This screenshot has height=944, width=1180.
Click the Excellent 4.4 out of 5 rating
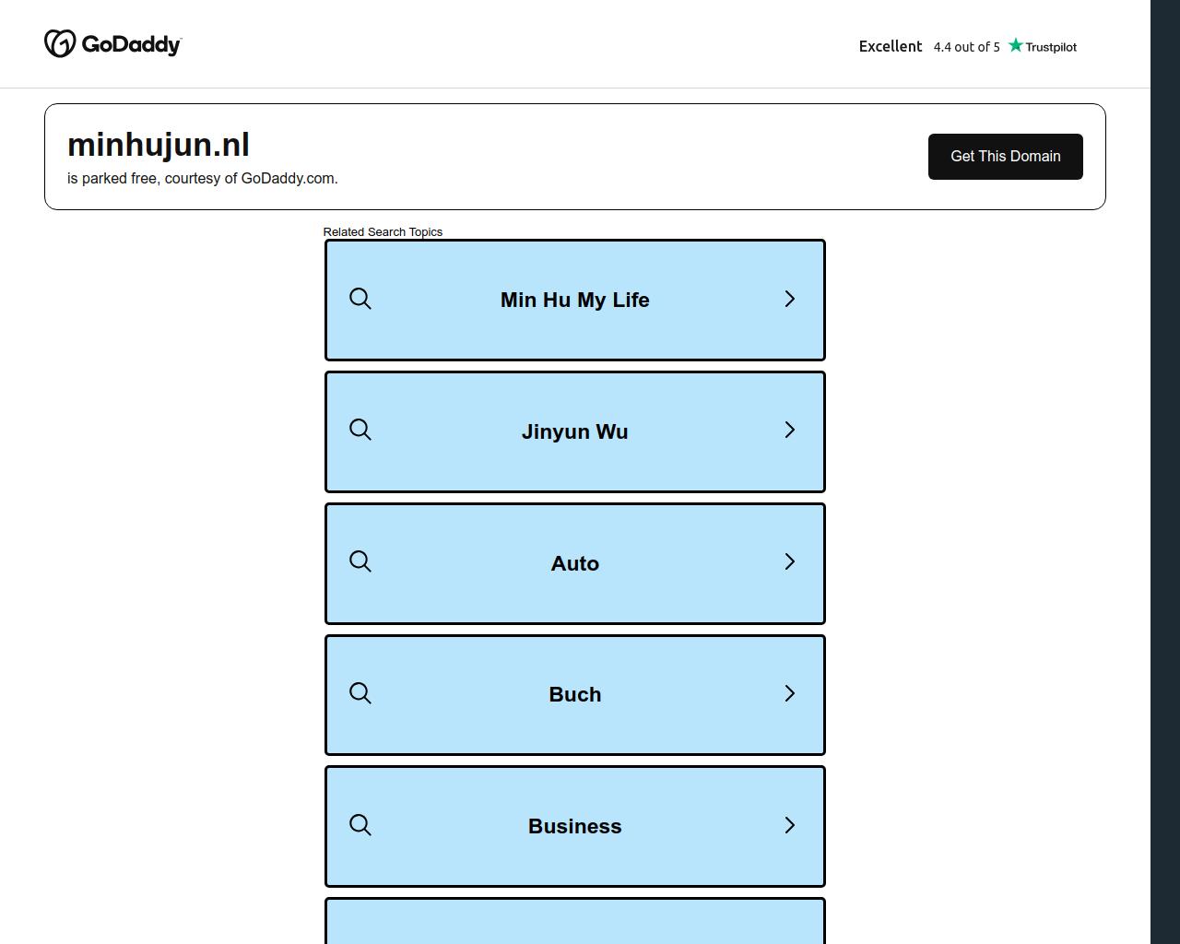click(929, 46)
